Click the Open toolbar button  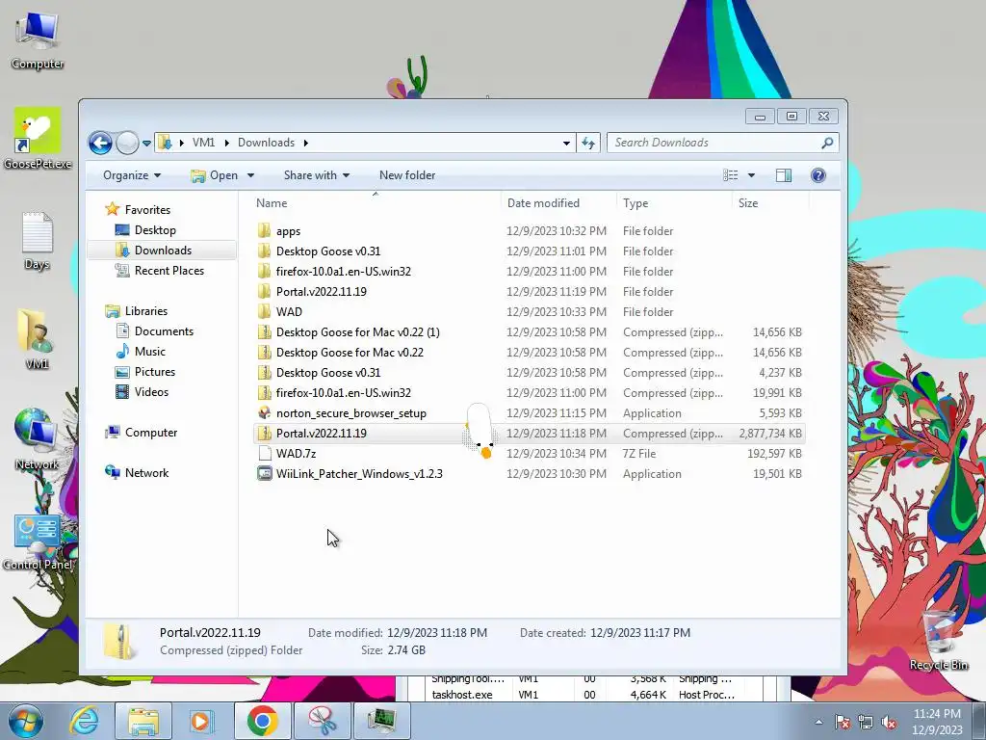[215, 175]
